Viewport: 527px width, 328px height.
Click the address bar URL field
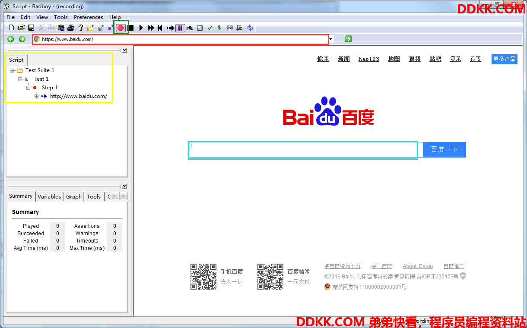[x=181, y=39]
